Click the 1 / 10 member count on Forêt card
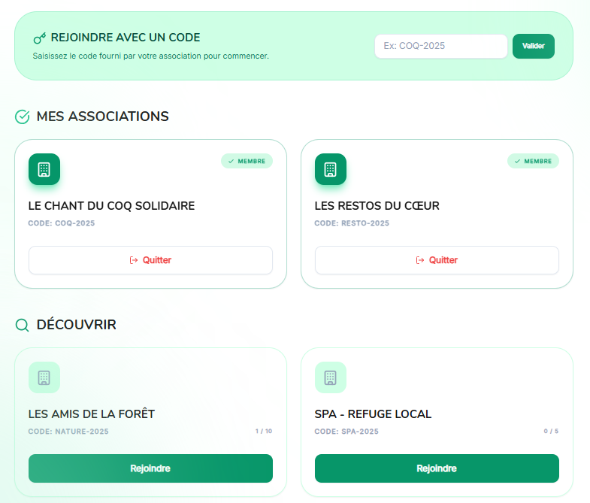Screen dimensions: 590x503 click(x=263, y=432)
